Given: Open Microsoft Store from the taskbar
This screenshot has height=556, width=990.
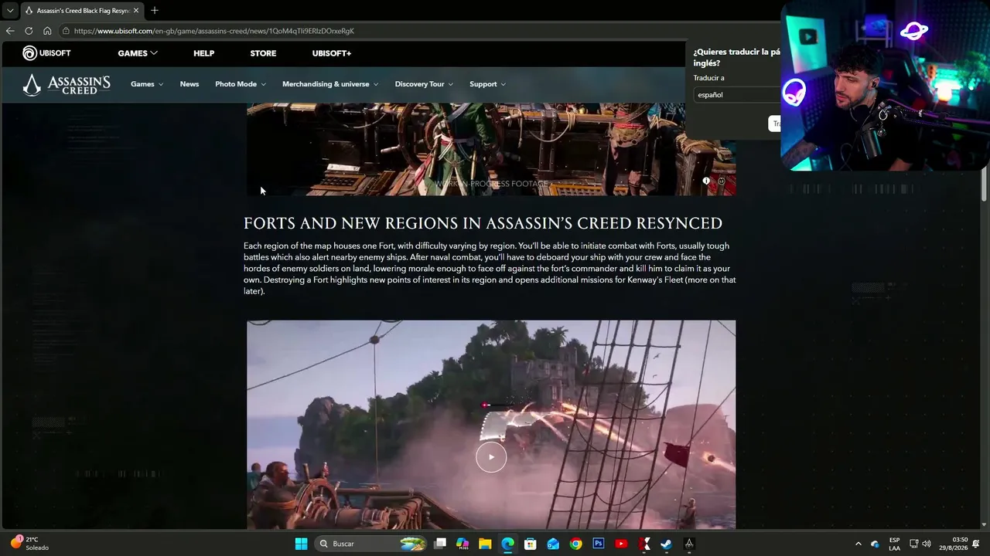Looking at the screenshot, I should [531, 544].
